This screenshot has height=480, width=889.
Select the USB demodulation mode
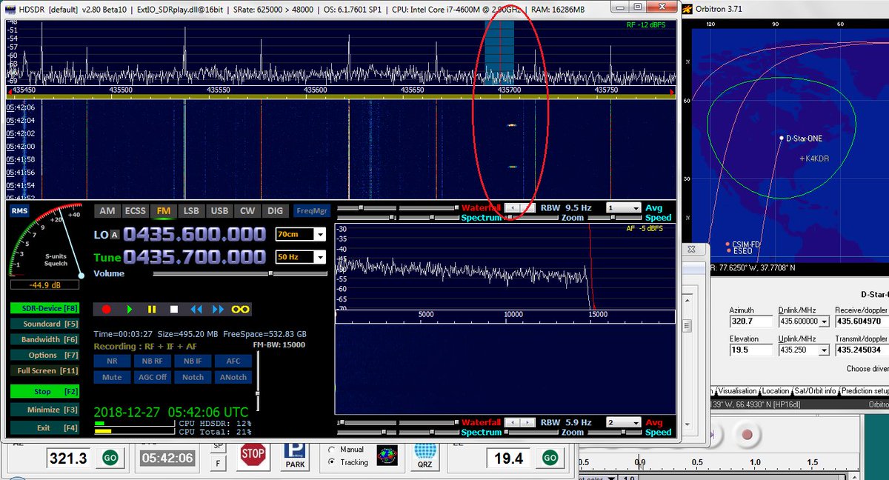(219, 210)
